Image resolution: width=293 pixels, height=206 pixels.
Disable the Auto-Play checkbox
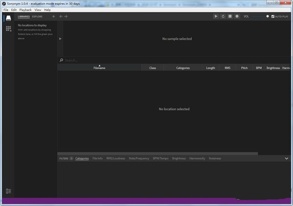[x=273, y=17]
